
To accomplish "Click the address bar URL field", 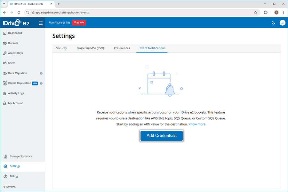I will 141,12.
